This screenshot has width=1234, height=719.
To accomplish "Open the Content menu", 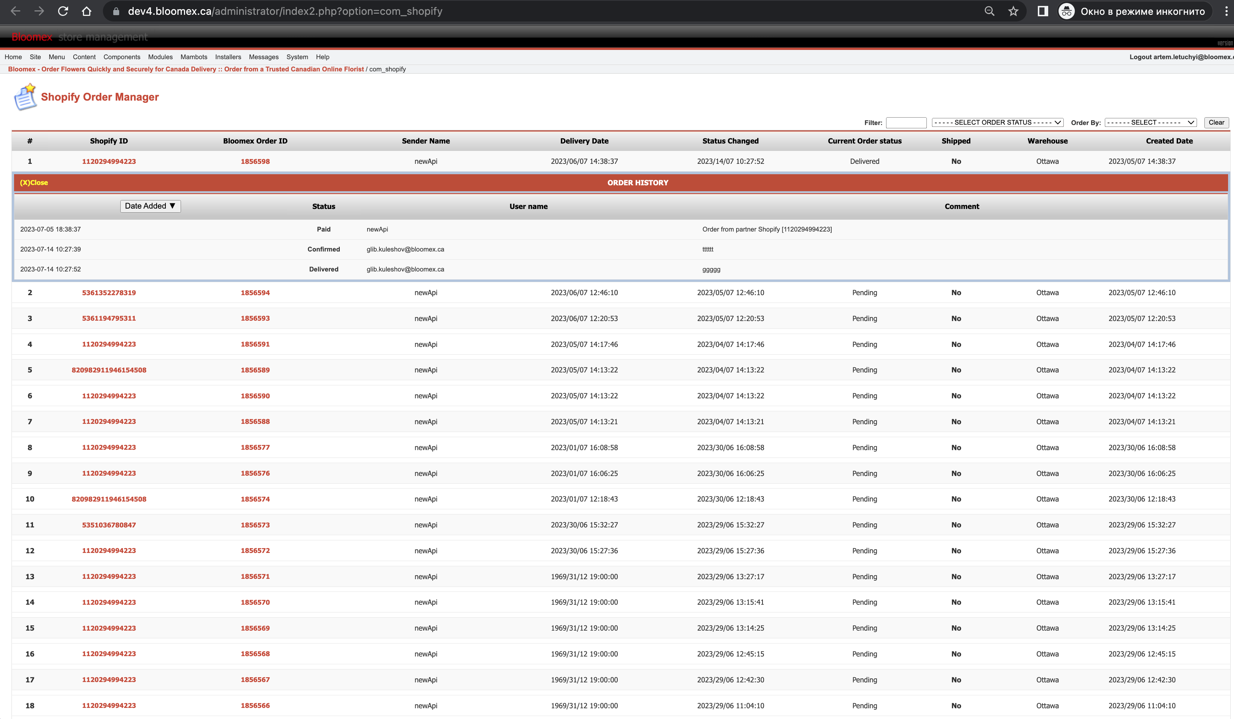I will coord(84,57).
